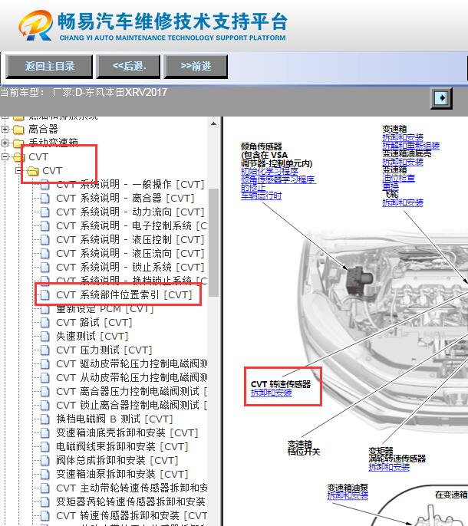The height and width of the screenshot is (526, 468).
Task: Open 倾角传感器学习程序的修正 link
Action: [x=278, y=183]
